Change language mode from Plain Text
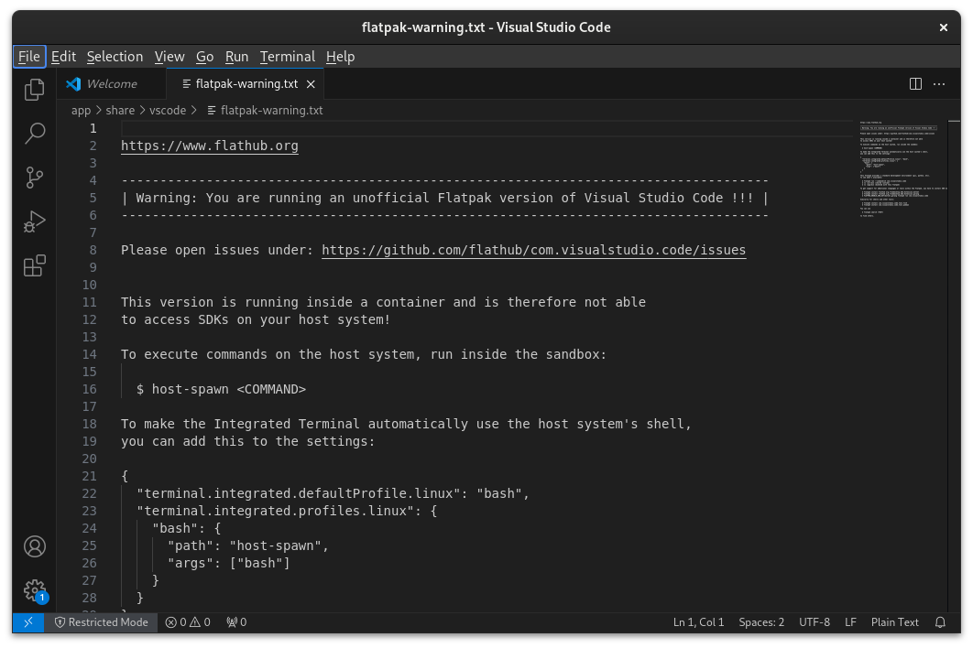973x648 pixels. (x=895, y=622)
